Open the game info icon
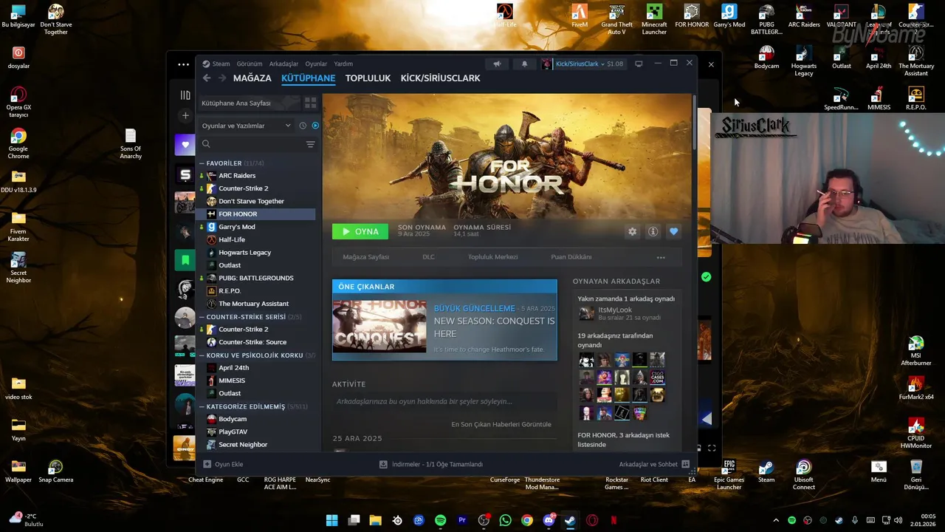Image resolution: width=945 pixels, height=532 pixels. [x=653, y=231]
